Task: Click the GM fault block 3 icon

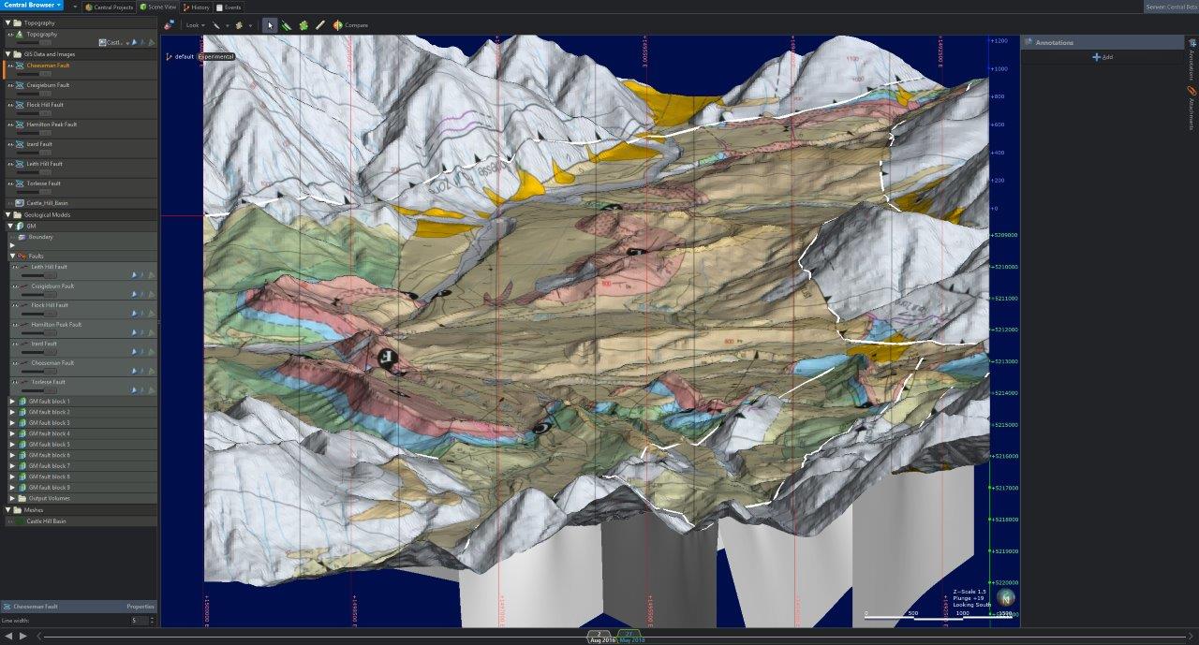Action: [x=23, y=423]
